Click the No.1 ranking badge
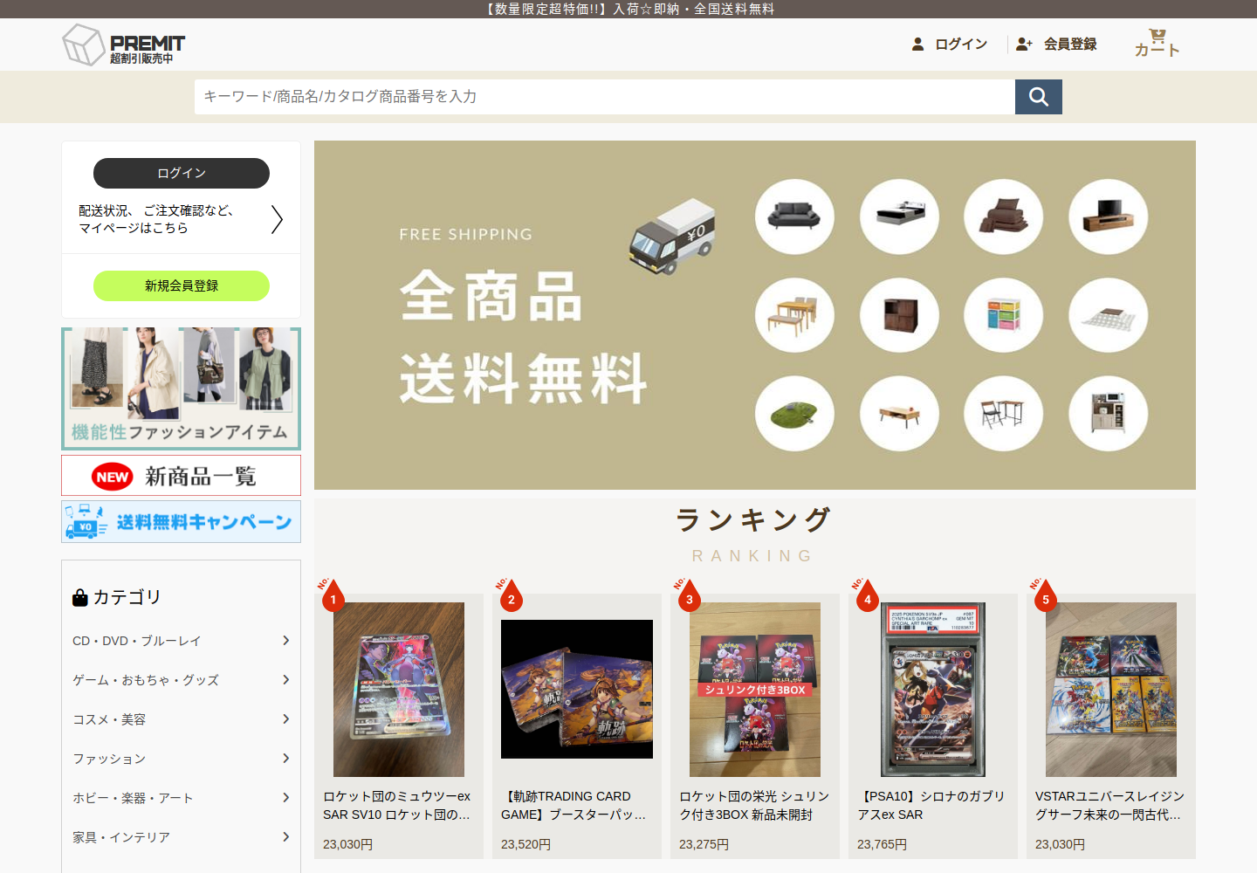 point(332,595)
